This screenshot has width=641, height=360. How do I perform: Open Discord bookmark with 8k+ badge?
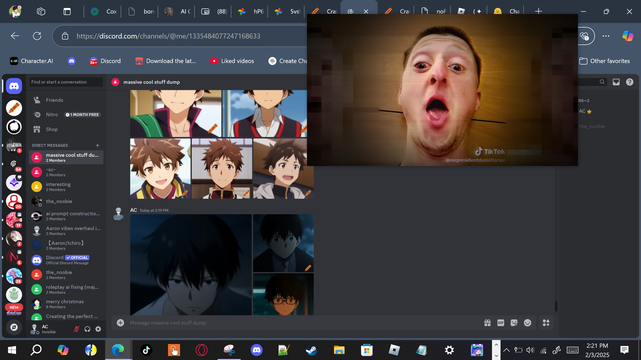pyautogui.click(x=105, y=61)
